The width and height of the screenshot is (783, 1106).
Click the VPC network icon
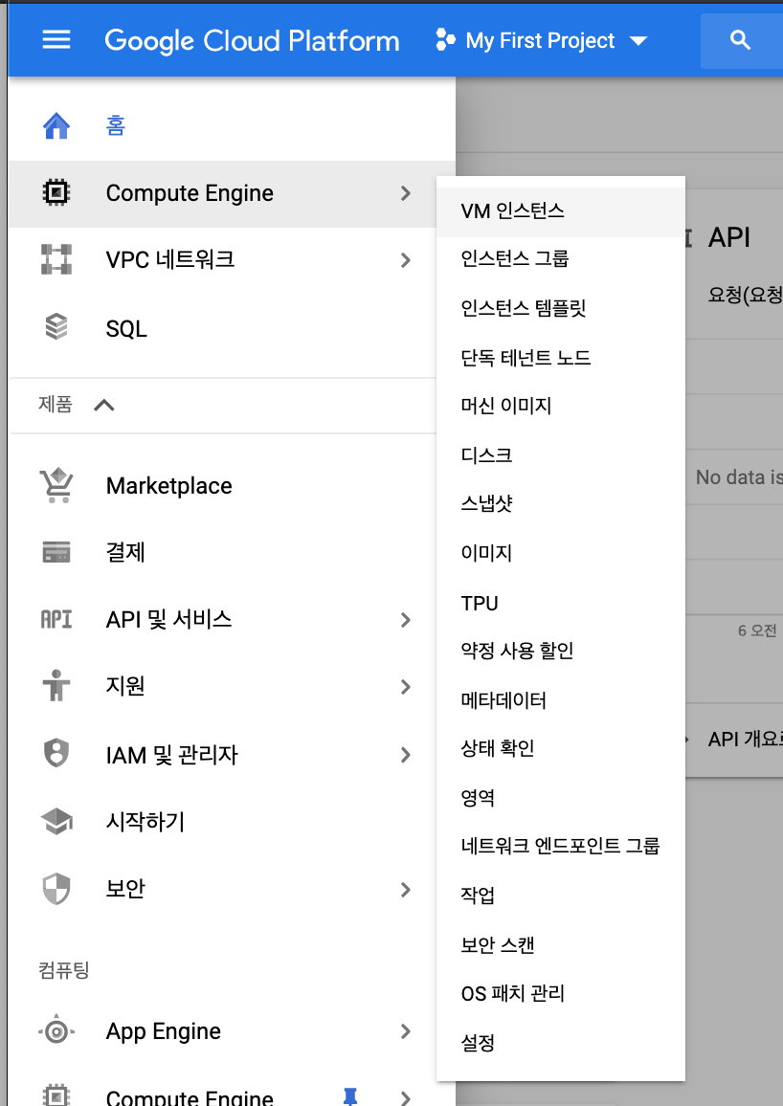click(56, 259)
